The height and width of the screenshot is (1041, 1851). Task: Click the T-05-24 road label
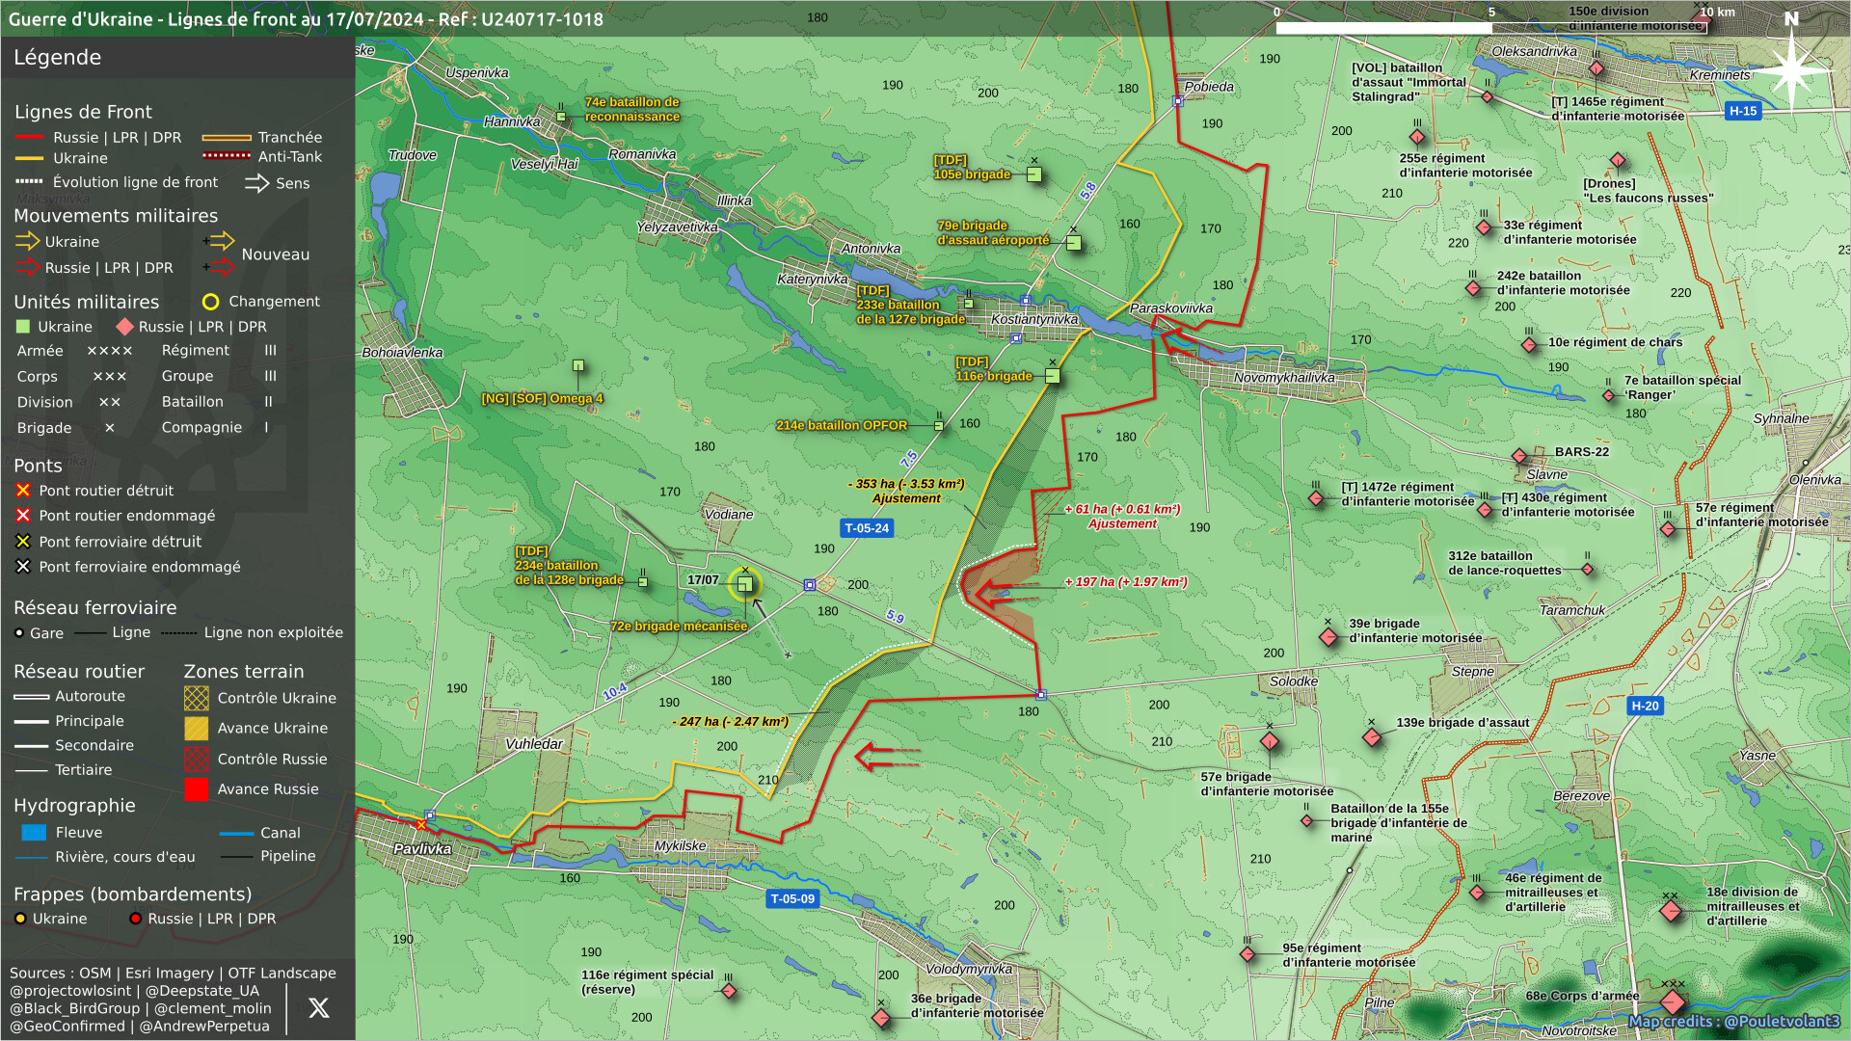(x=867, y=528)
